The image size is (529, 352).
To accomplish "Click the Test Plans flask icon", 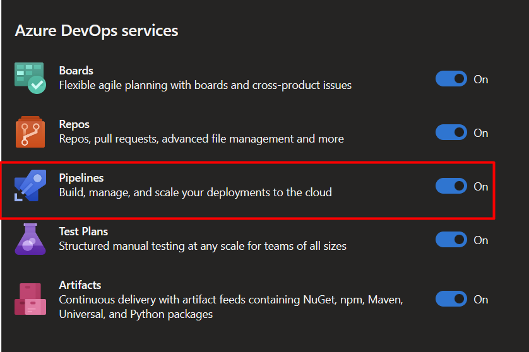I will point(30,239).
